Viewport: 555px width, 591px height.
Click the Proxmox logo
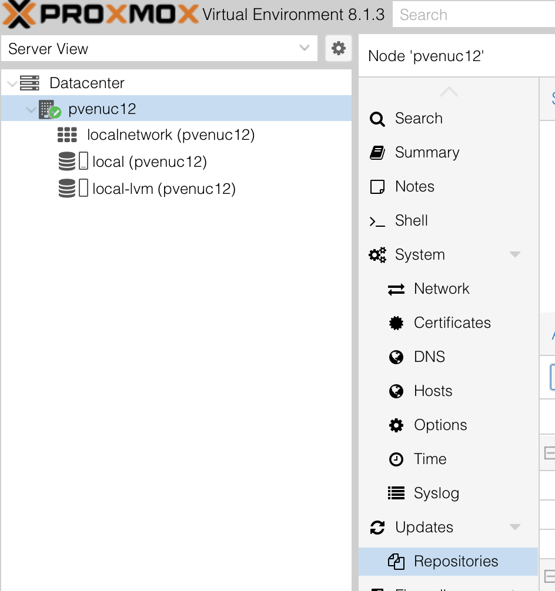pos(101,14)
